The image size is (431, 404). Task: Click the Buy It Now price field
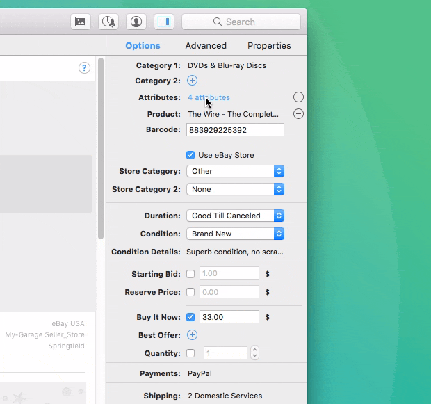click(x=229, y=317)
